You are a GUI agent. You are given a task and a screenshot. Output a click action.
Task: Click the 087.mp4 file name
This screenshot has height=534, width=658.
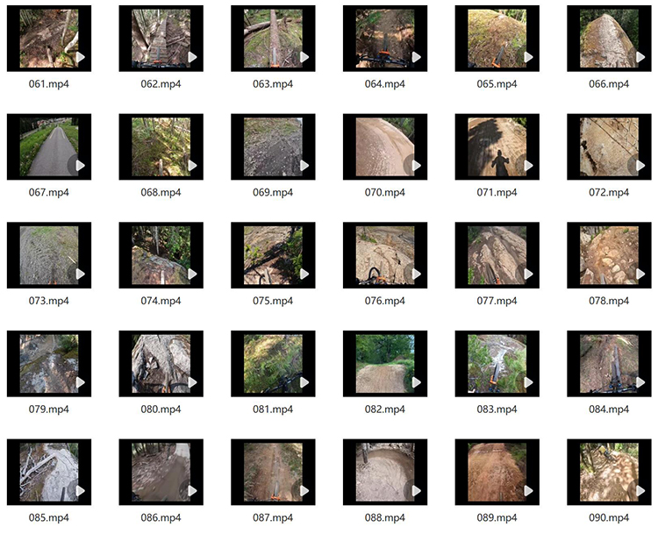pyautogui.click(x=273, y=517)
